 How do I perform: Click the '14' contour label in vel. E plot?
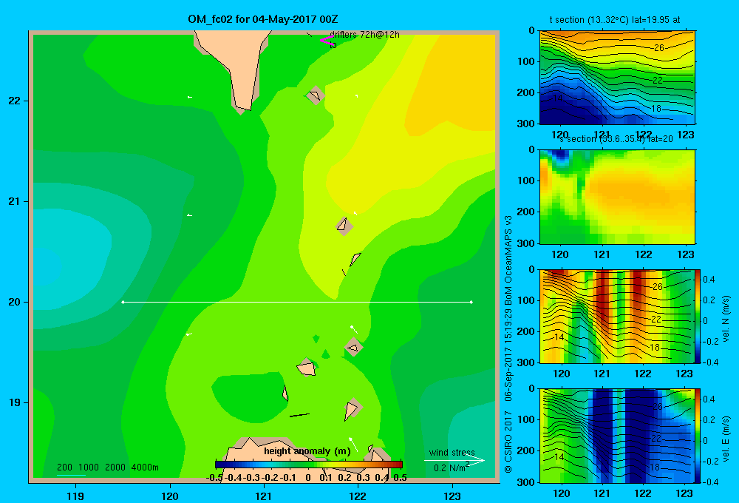(x=559, y=456)
